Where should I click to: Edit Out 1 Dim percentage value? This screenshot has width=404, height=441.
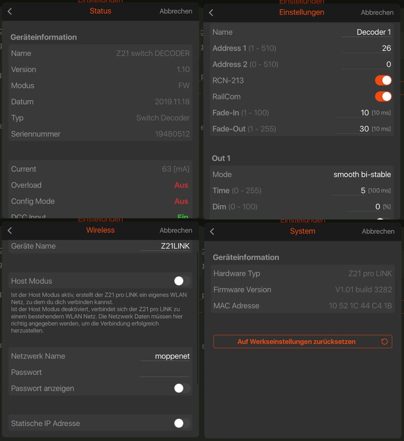(x=364, y=207)
